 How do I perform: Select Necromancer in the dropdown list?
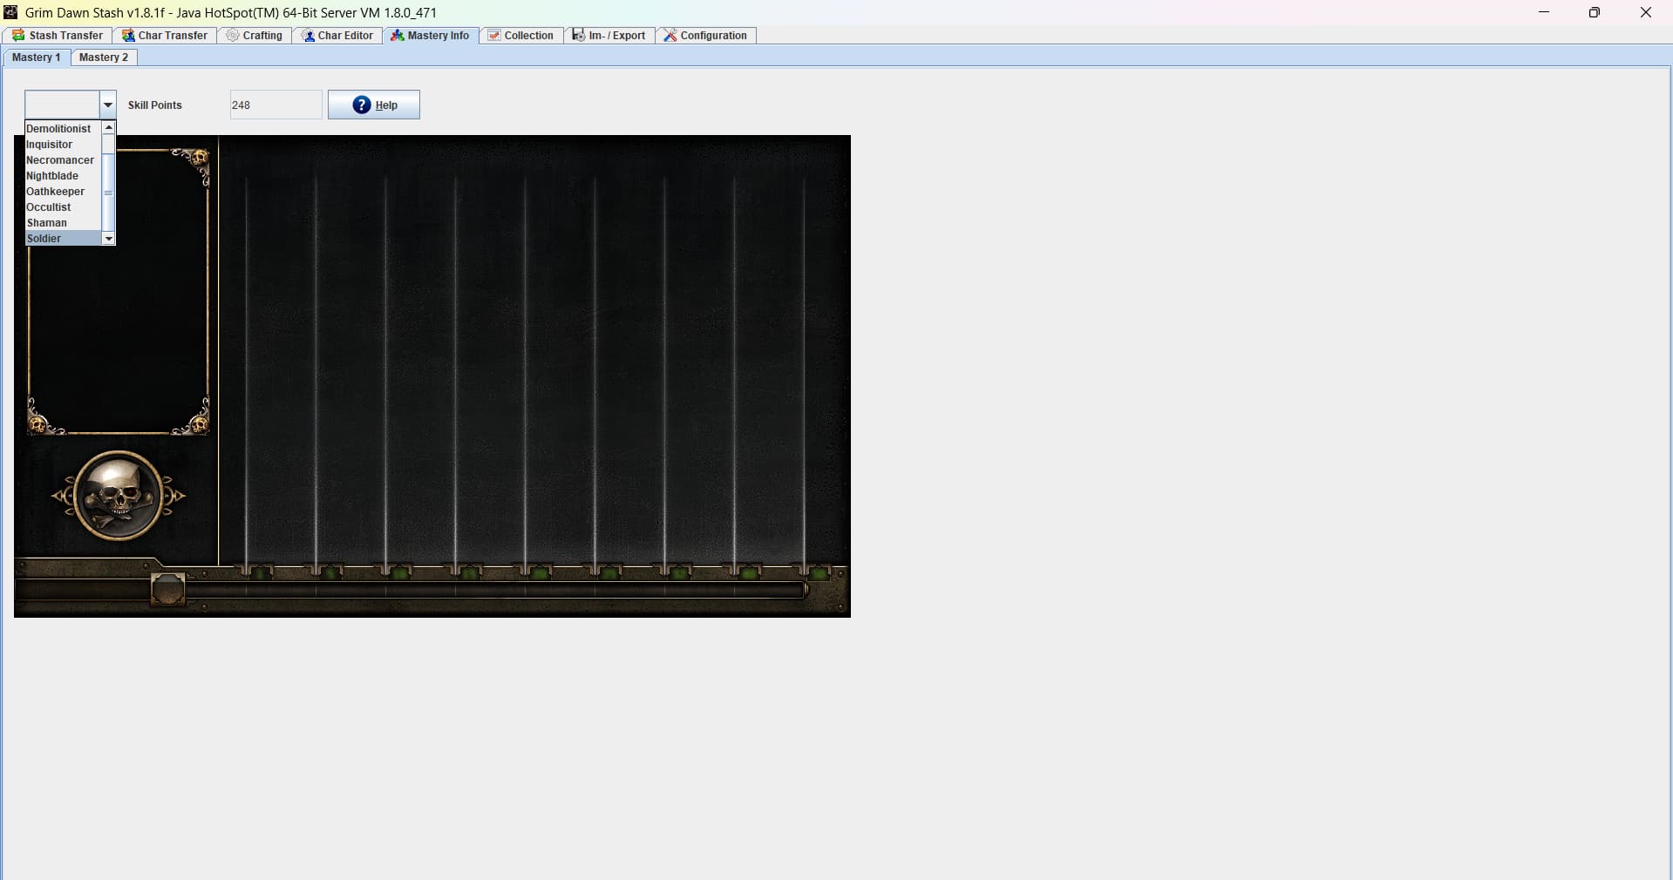tap(60, 160)
